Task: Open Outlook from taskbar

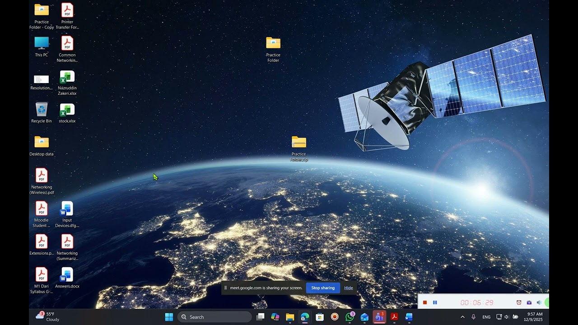Action: [x=364, y=317]
